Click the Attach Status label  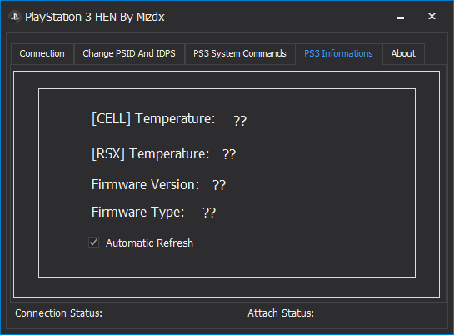281,313
